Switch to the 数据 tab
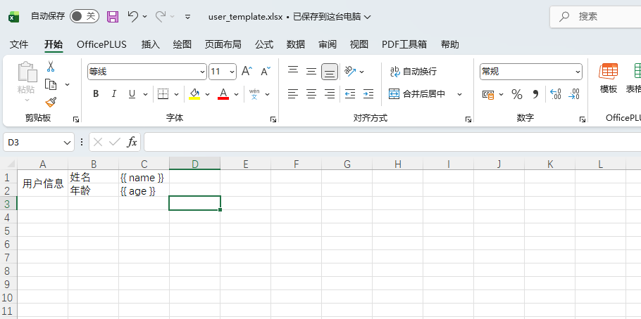The width and height of the screenshot is (641, 319). [x=296, y=44]
